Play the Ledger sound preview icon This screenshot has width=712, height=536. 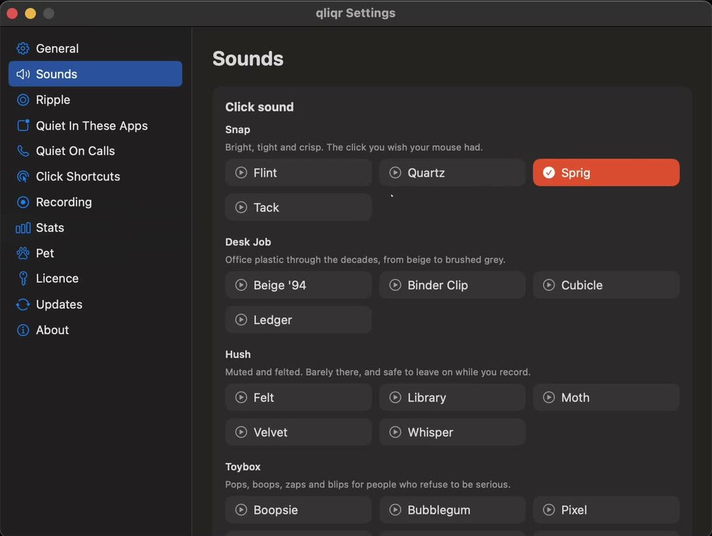point(241,320)
